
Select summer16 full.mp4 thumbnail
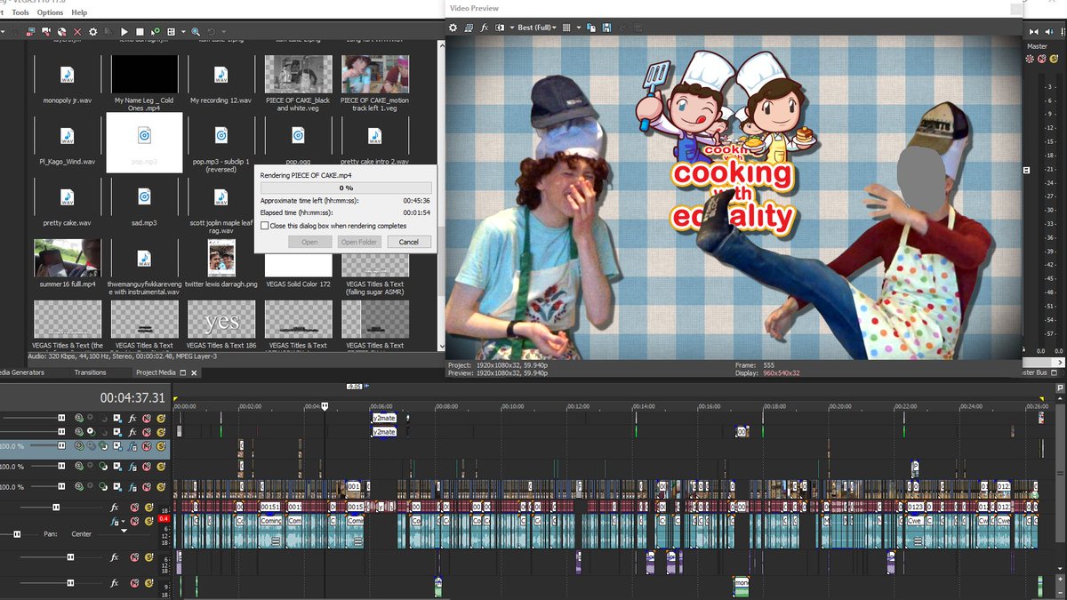pyautogui.click(x=68, y=258)
